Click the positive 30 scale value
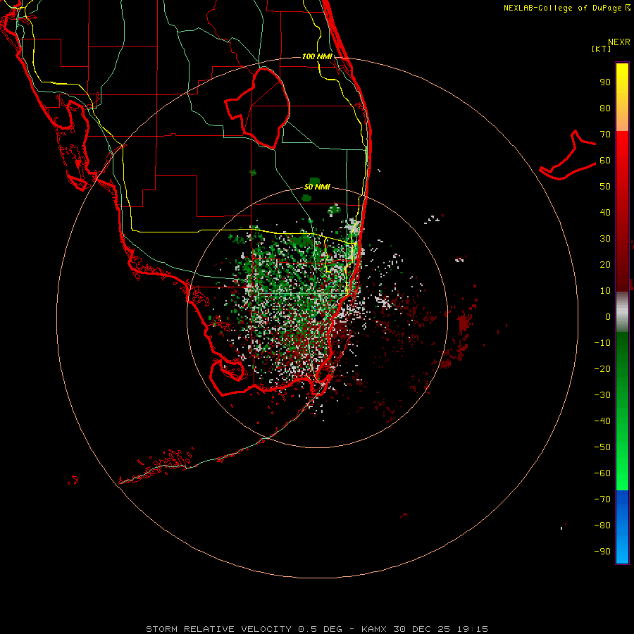Viewport: 634px width, 634px height. point(605,239)
